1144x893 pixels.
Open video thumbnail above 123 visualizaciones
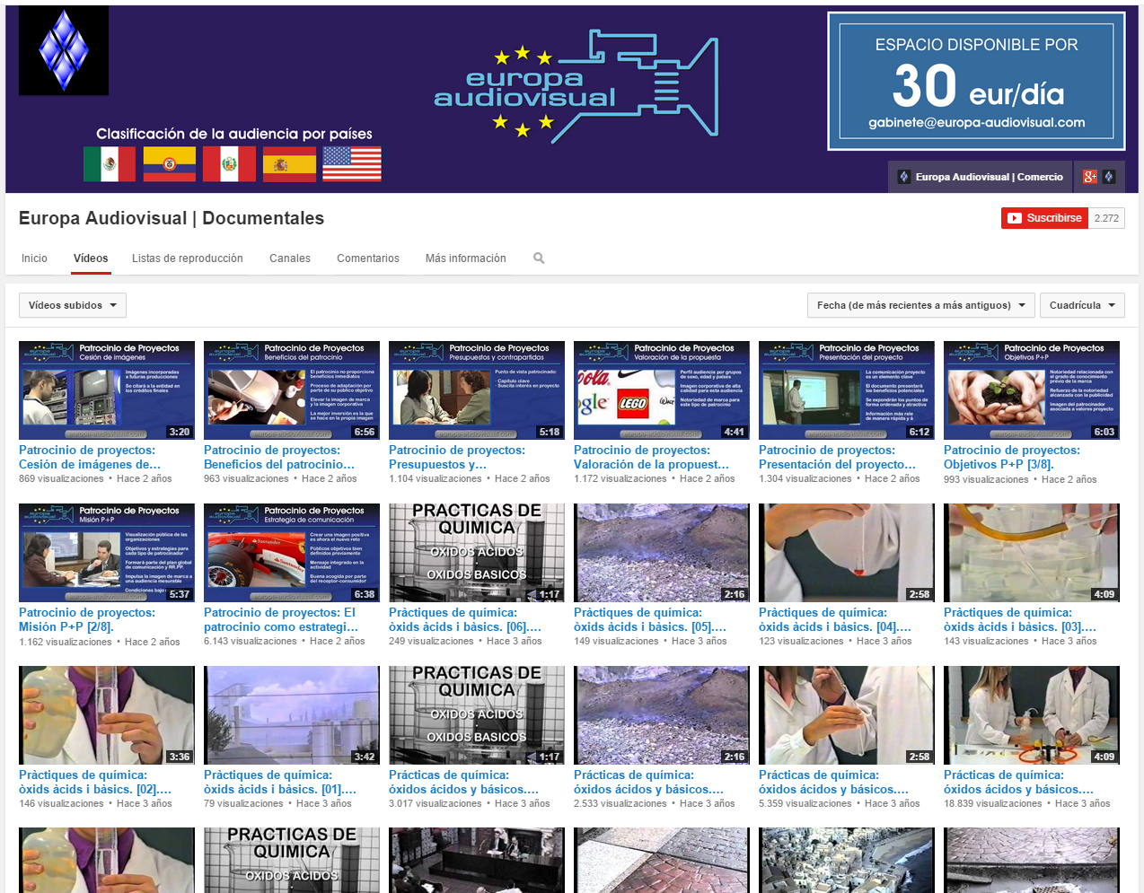[x=847, y=553]
